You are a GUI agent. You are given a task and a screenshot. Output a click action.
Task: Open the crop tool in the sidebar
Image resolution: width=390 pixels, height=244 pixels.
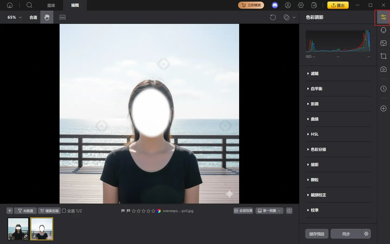pos(383,56)
